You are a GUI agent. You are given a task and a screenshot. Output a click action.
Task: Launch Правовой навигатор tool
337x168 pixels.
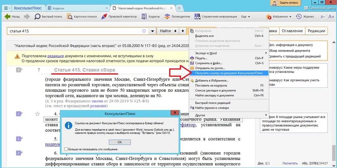(119, 16)
